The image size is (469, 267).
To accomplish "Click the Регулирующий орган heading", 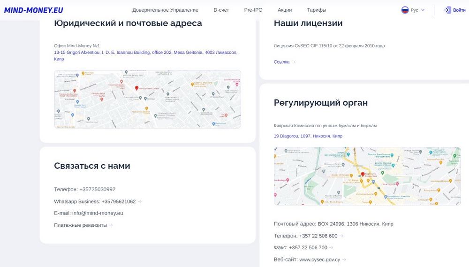I will 321,102.
